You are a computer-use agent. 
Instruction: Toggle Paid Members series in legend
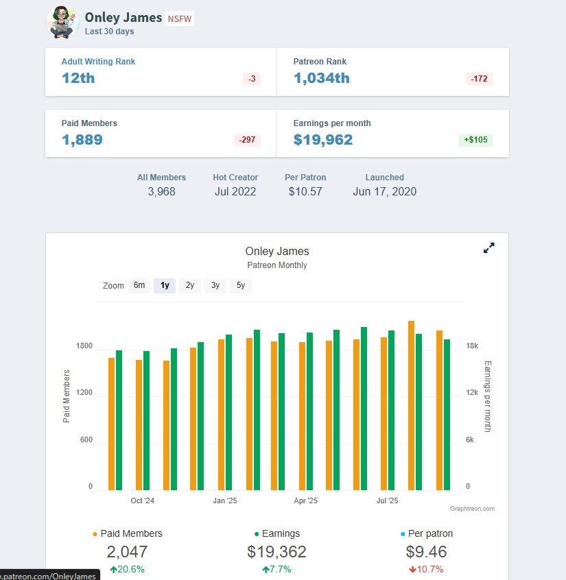(128, 533)
